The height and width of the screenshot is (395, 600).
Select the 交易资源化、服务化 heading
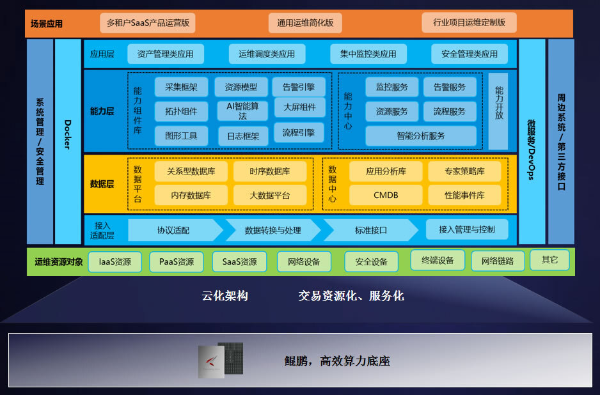tap(351, 296)
